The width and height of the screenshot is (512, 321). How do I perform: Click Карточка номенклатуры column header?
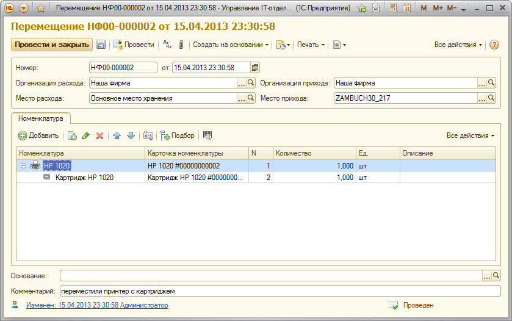[197, 153]
